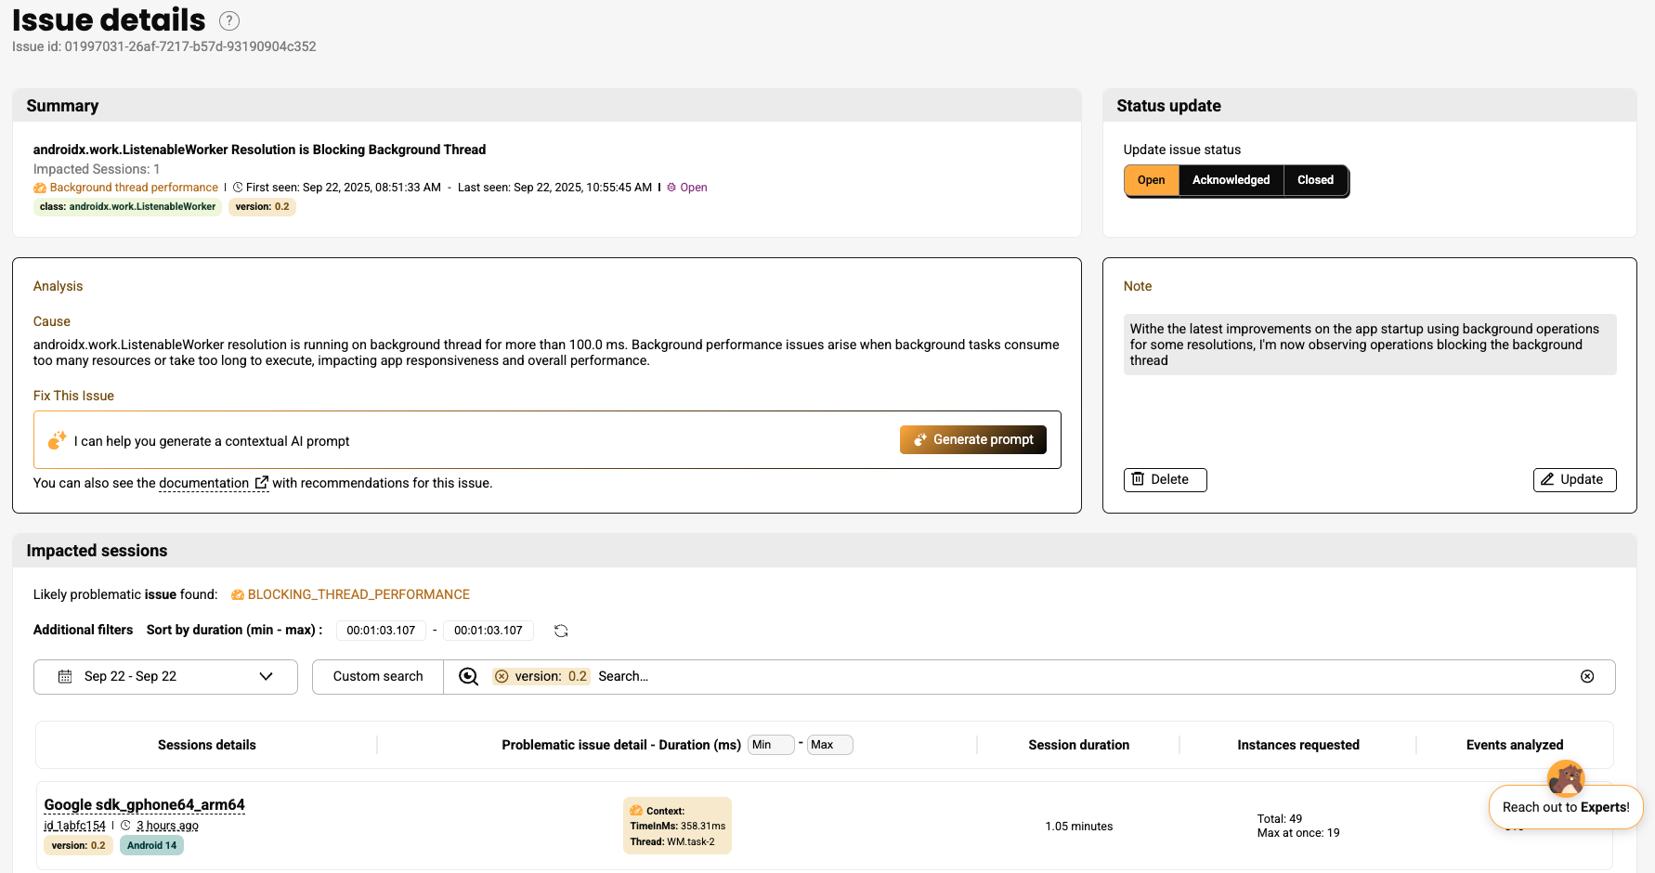This screenshot has height=873, width=1655.
Task: Click the calendar icon in date picker
Action: 65,677
